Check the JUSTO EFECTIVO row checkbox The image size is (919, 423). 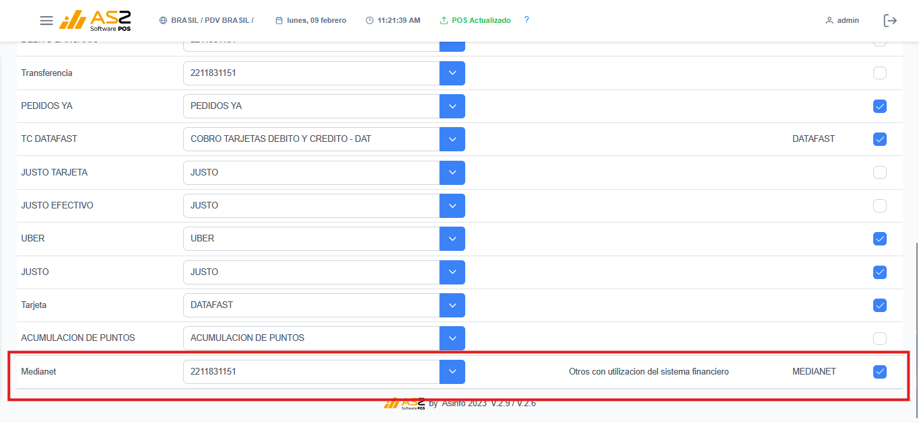(880, 205)
